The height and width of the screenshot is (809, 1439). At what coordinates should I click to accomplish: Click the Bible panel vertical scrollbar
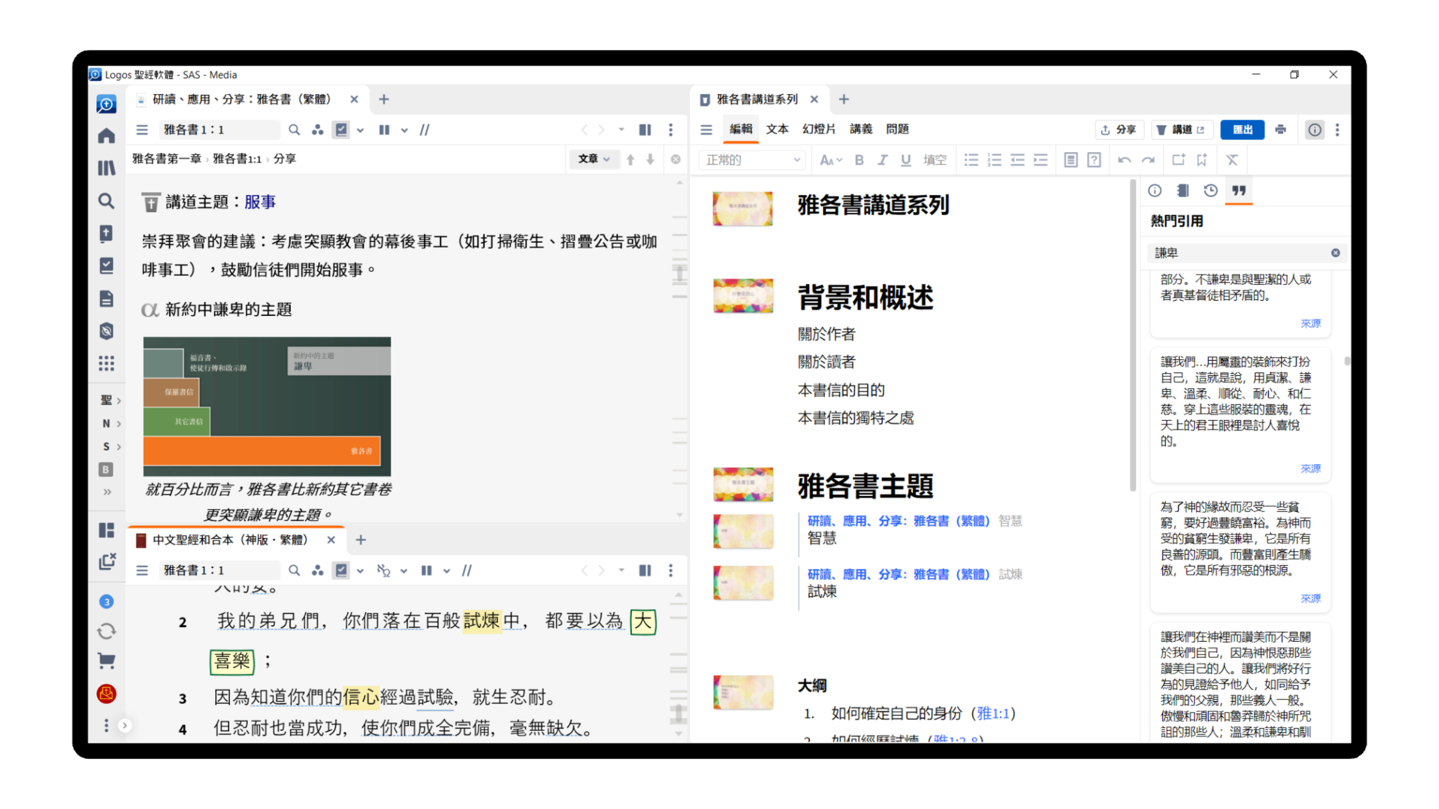(678, 713)
